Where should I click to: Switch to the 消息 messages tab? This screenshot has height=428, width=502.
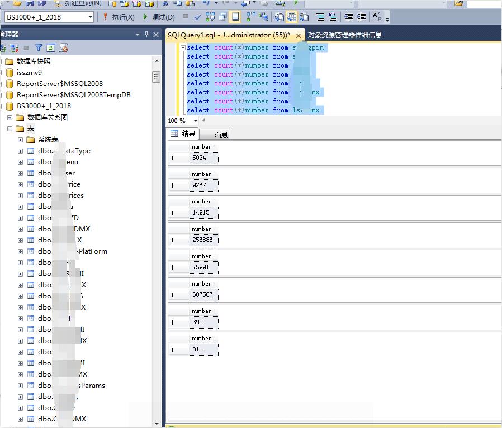(x=215, y=134)
